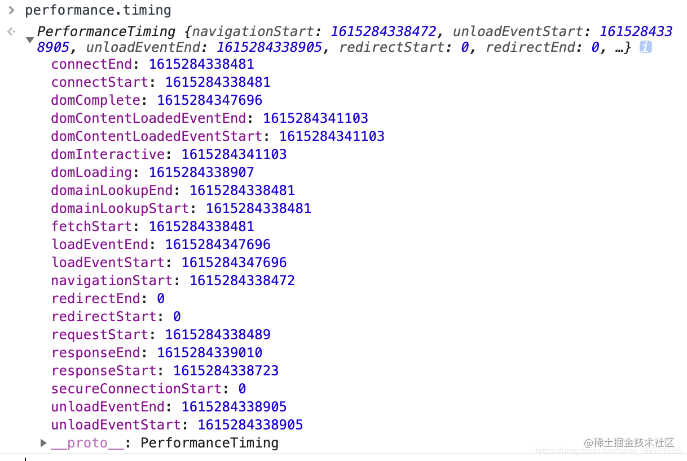This screenshot has width=687, height=461.
Task: Click redirectStart in the property list
Action: click(x=104, y=317)
